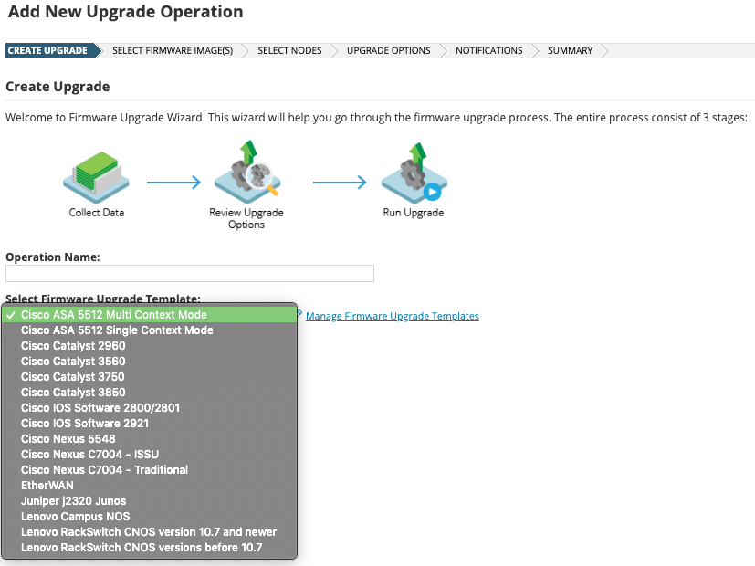Open Manage Firmware Upgrade Templates link
The width and height of the screenshot is (755, 566).
tap(392, 316)
